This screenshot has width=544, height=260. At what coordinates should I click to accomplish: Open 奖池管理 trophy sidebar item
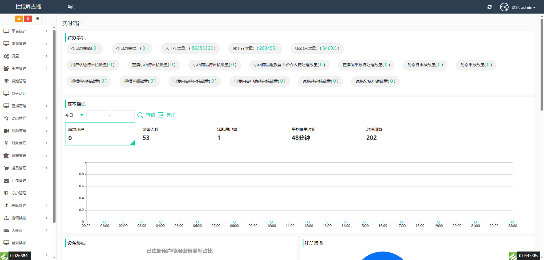(x=19, y=81)
